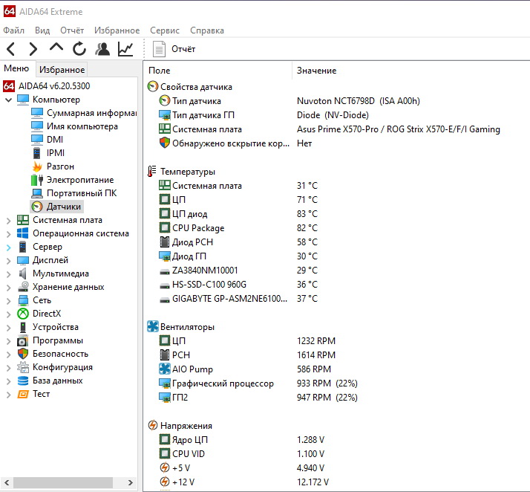Click the sidebar scroll right arrow
530x492 pixels.
click(x=131, y=482)
